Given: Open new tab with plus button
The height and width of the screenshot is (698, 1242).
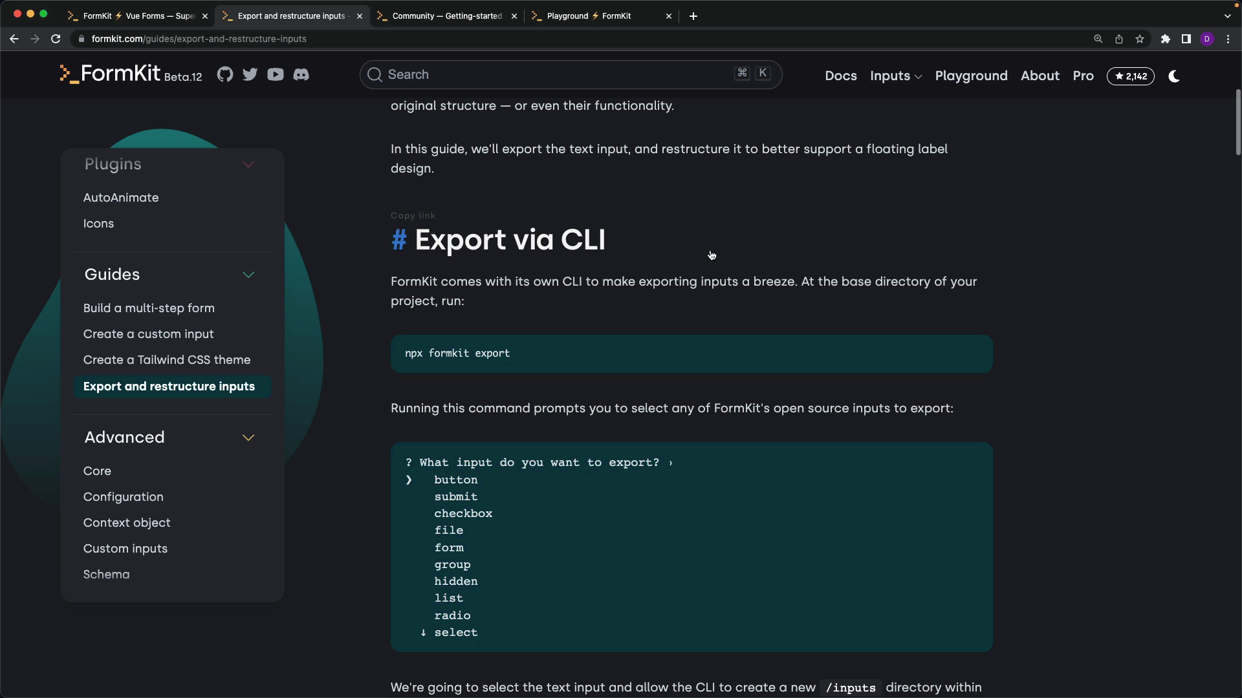Looking at the screenshot, I should (x=693, y=16).
